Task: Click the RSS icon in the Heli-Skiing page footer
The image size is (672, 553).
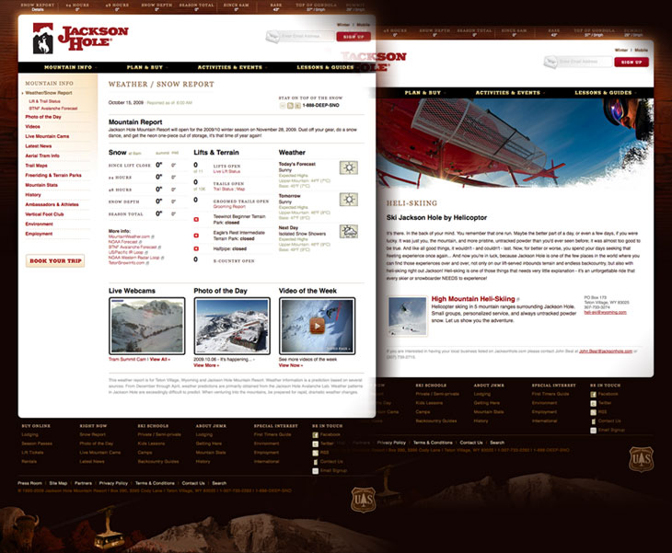Action: [x=593, y=412]
